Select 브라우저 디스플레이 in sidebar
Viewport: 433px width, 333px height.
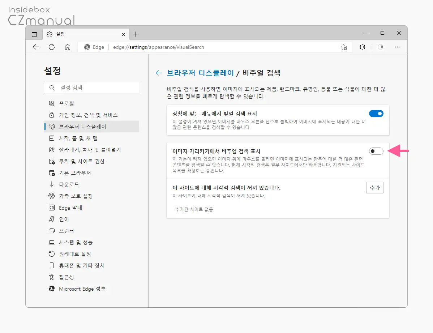(91, 127)
